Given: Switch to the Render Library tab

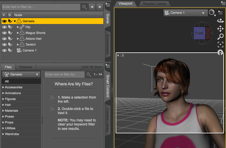Looking at the screenshot, I should tap(155, 4).
